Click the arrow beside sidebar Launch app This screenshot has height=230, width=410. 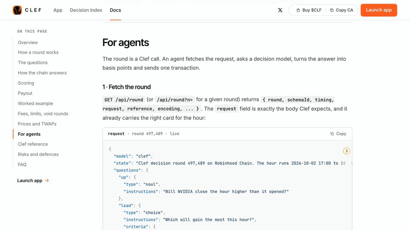(x=47, y=181)
